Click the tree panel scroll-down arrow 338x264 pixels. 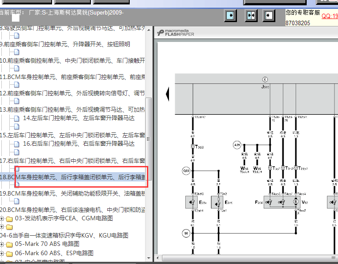tap(149, 258)
